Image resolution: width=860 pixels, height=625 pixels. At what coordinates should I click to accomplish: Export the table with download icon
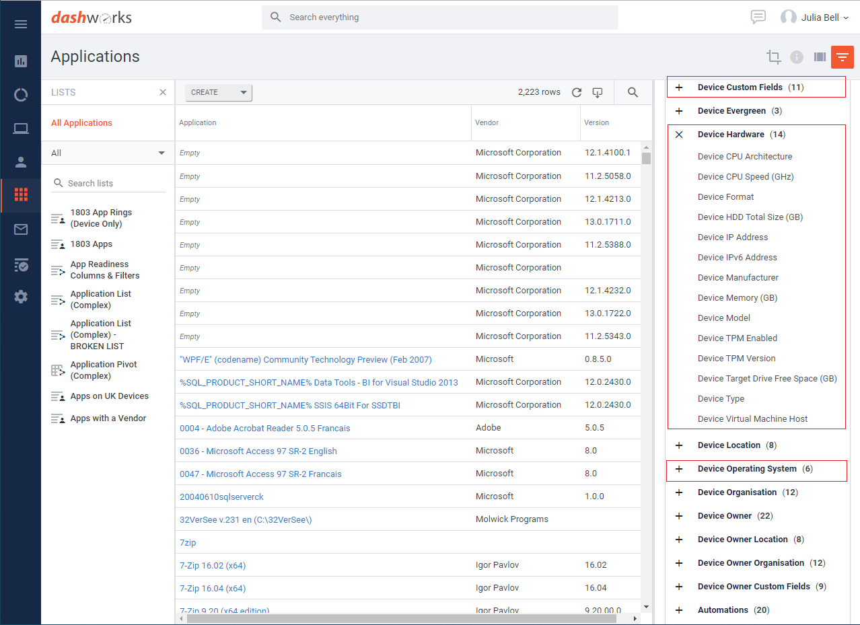598,93
